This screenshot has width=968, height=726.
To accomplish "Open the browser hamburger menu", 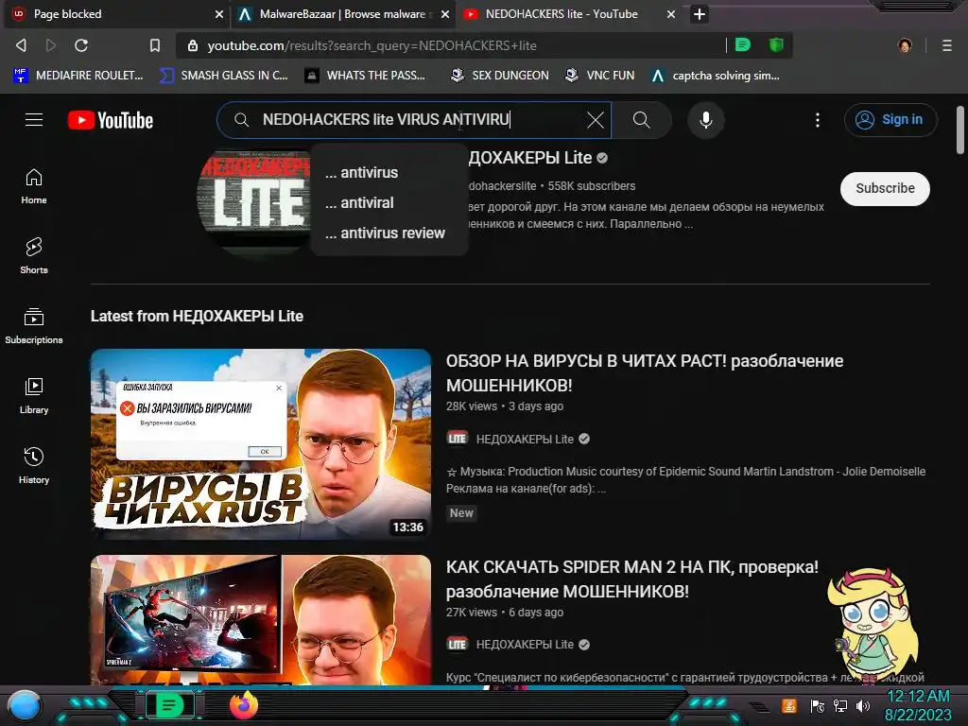I will (947, 45).
